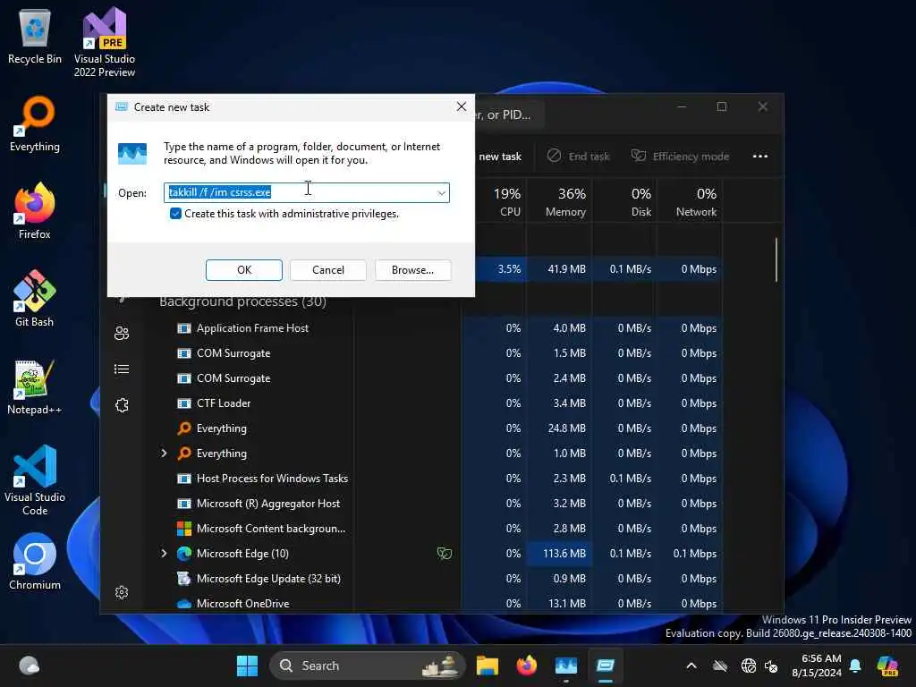Click the Run new task button
This screenshot has height=687, width=916.
click(499, 156)
